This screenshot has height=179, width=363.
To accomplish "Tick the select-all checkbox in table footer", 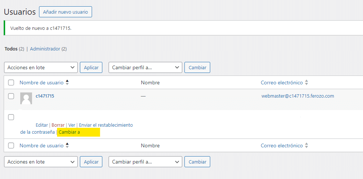I will (x=11, y=145).
